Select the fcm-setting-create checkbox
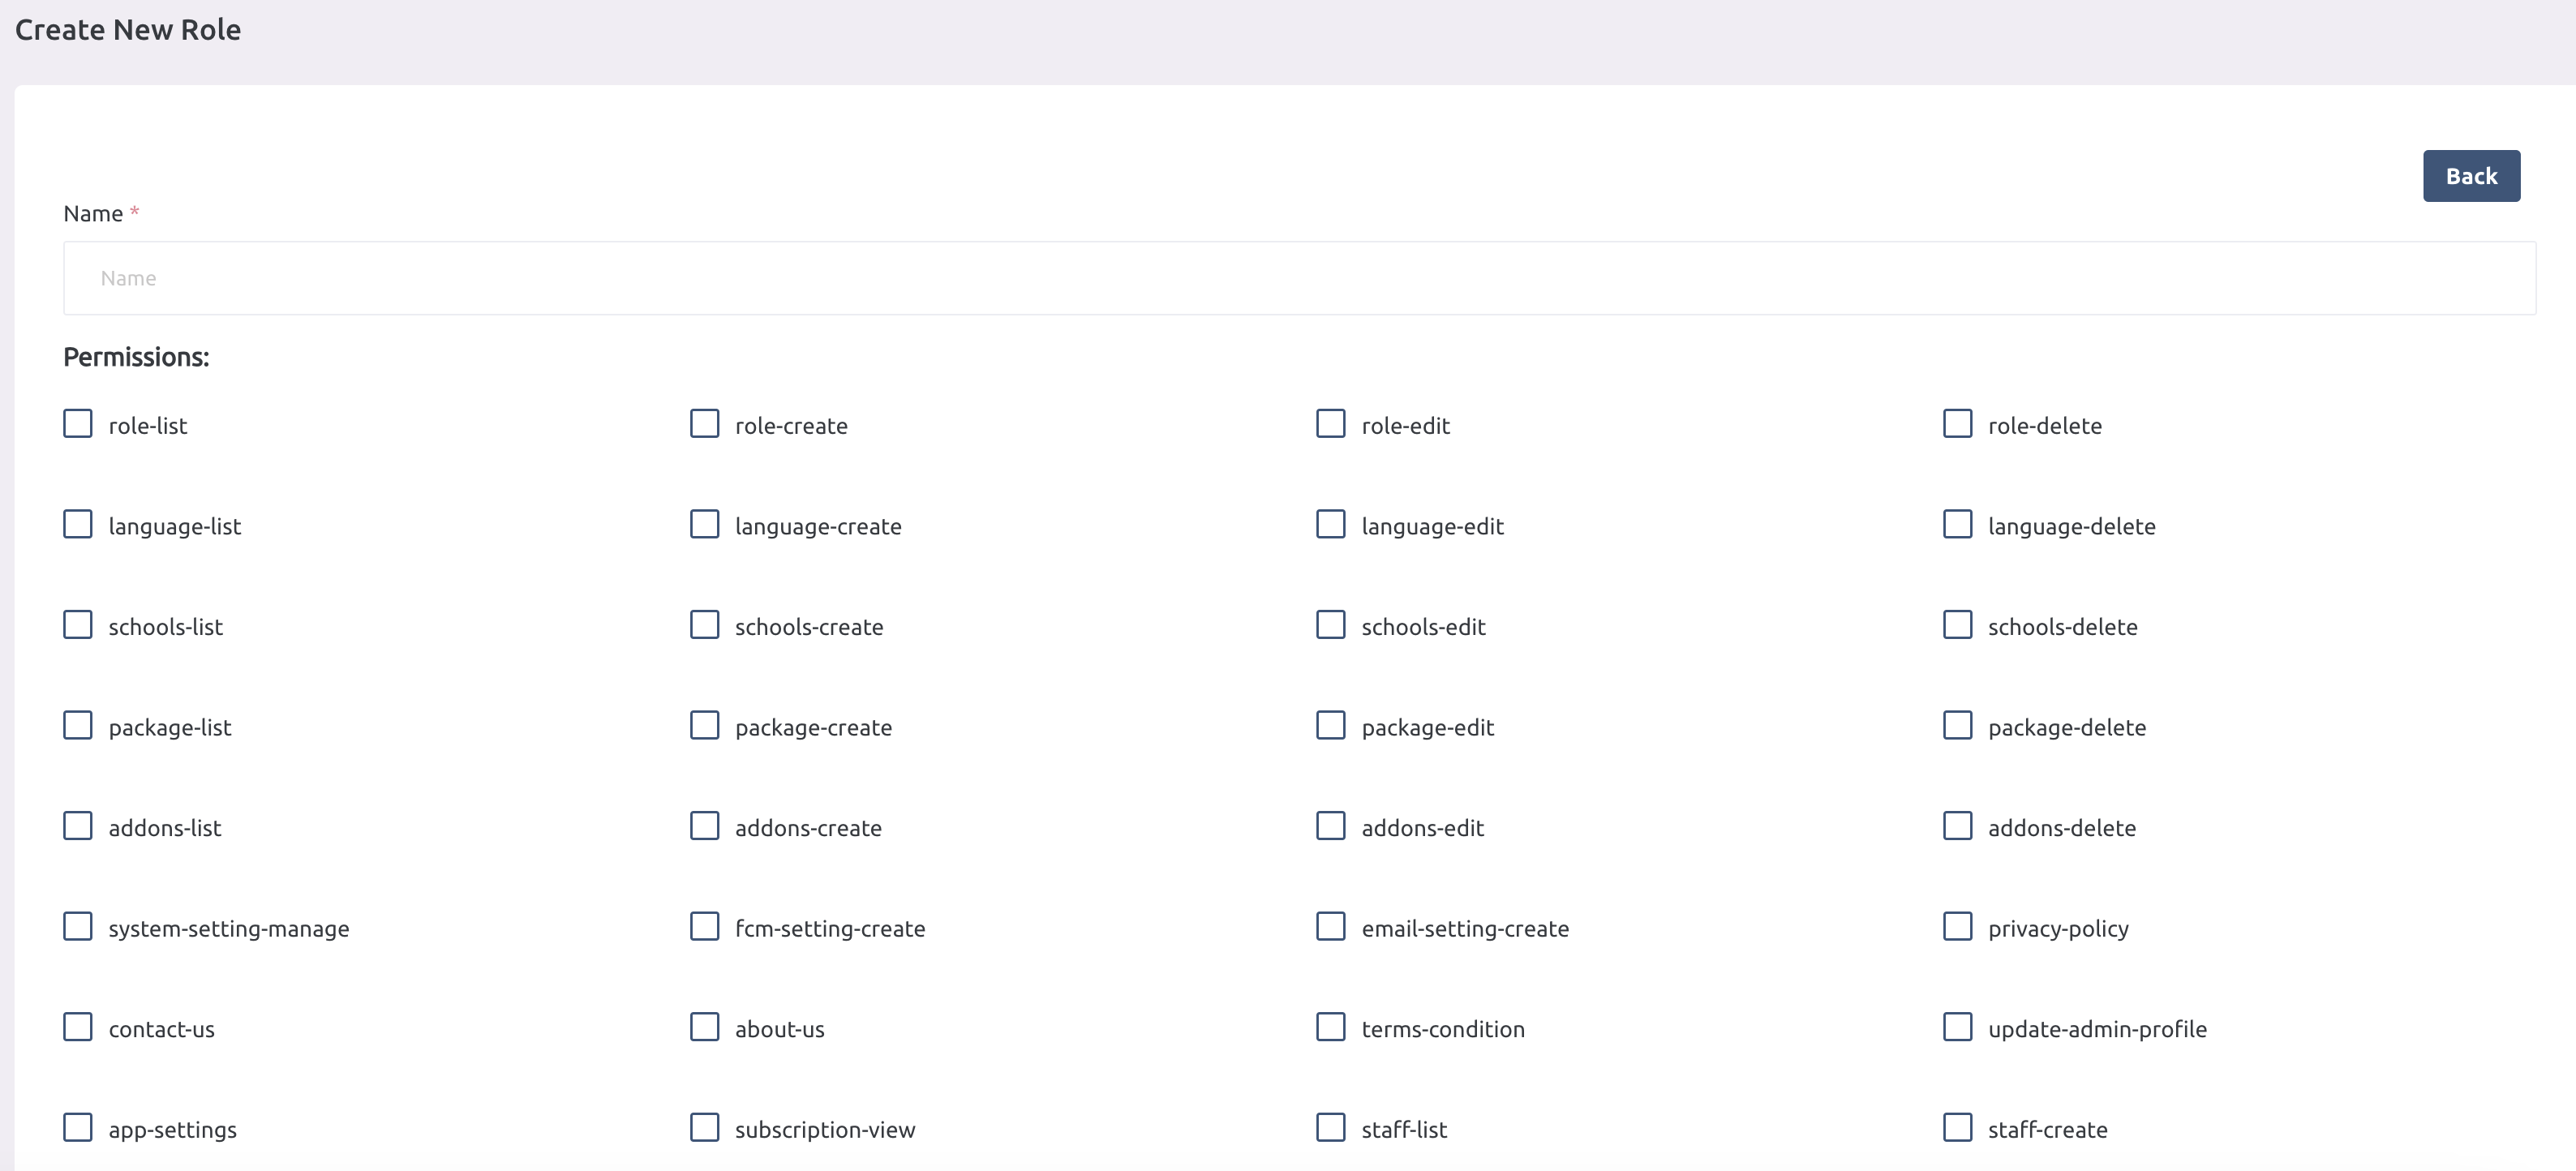This screenshot has height=1171, width=2576. [704, 927]
